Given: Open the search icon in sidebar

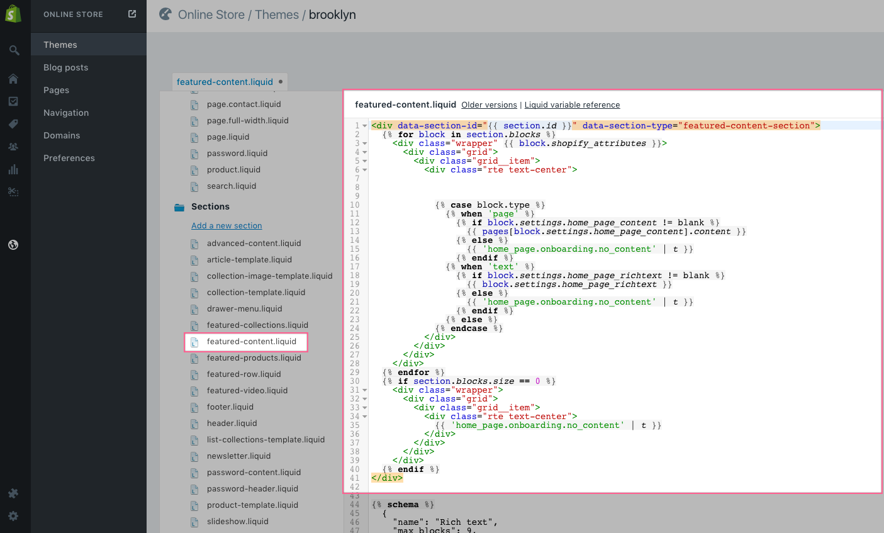Looking at the screenshot, I should click(x=13, y=50).
